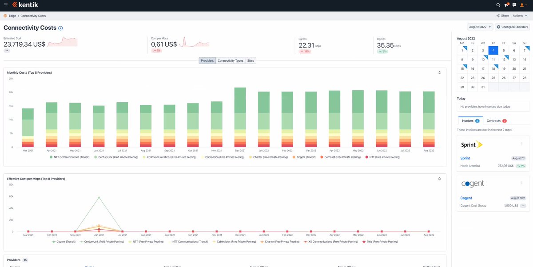
Task: Click the Estimated Cost trend arrow badge
Action: pos(7,51)
